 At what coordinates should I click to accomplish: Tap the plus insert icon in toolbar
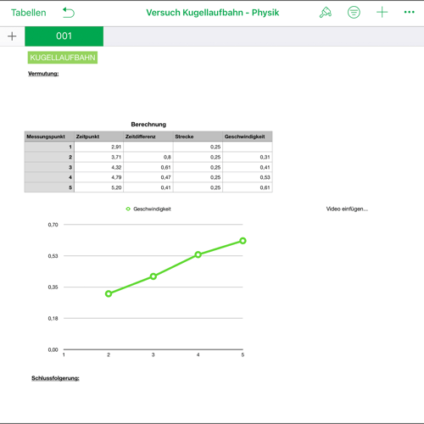pos(382,13)
